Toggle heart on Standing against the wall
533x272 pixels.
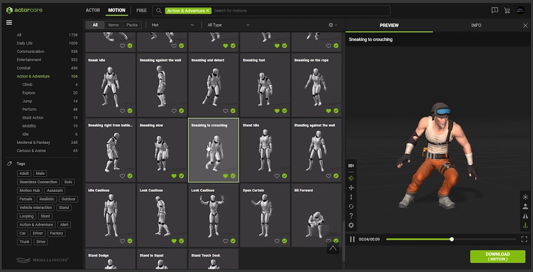tap(328, 176)
